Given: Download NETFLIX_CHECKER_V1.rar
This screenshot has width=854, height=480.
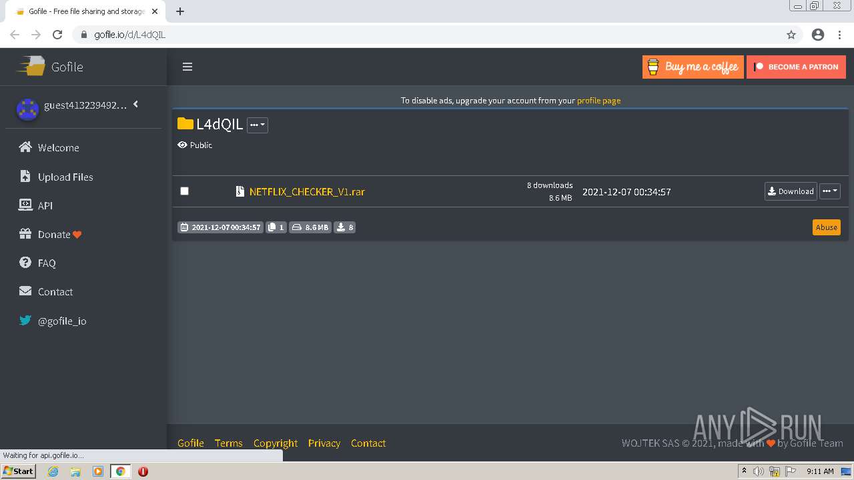Looking at the screenshot, I should pos(791,191).
